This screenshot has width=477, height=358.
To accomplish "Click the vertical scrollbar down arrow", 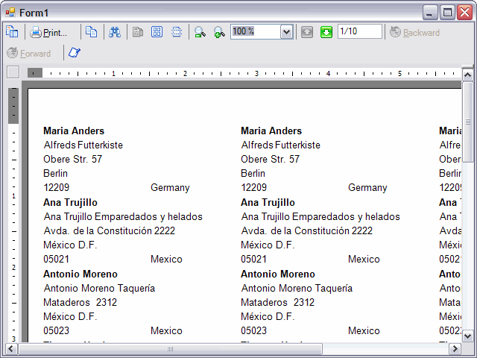I will coord(468,336).
